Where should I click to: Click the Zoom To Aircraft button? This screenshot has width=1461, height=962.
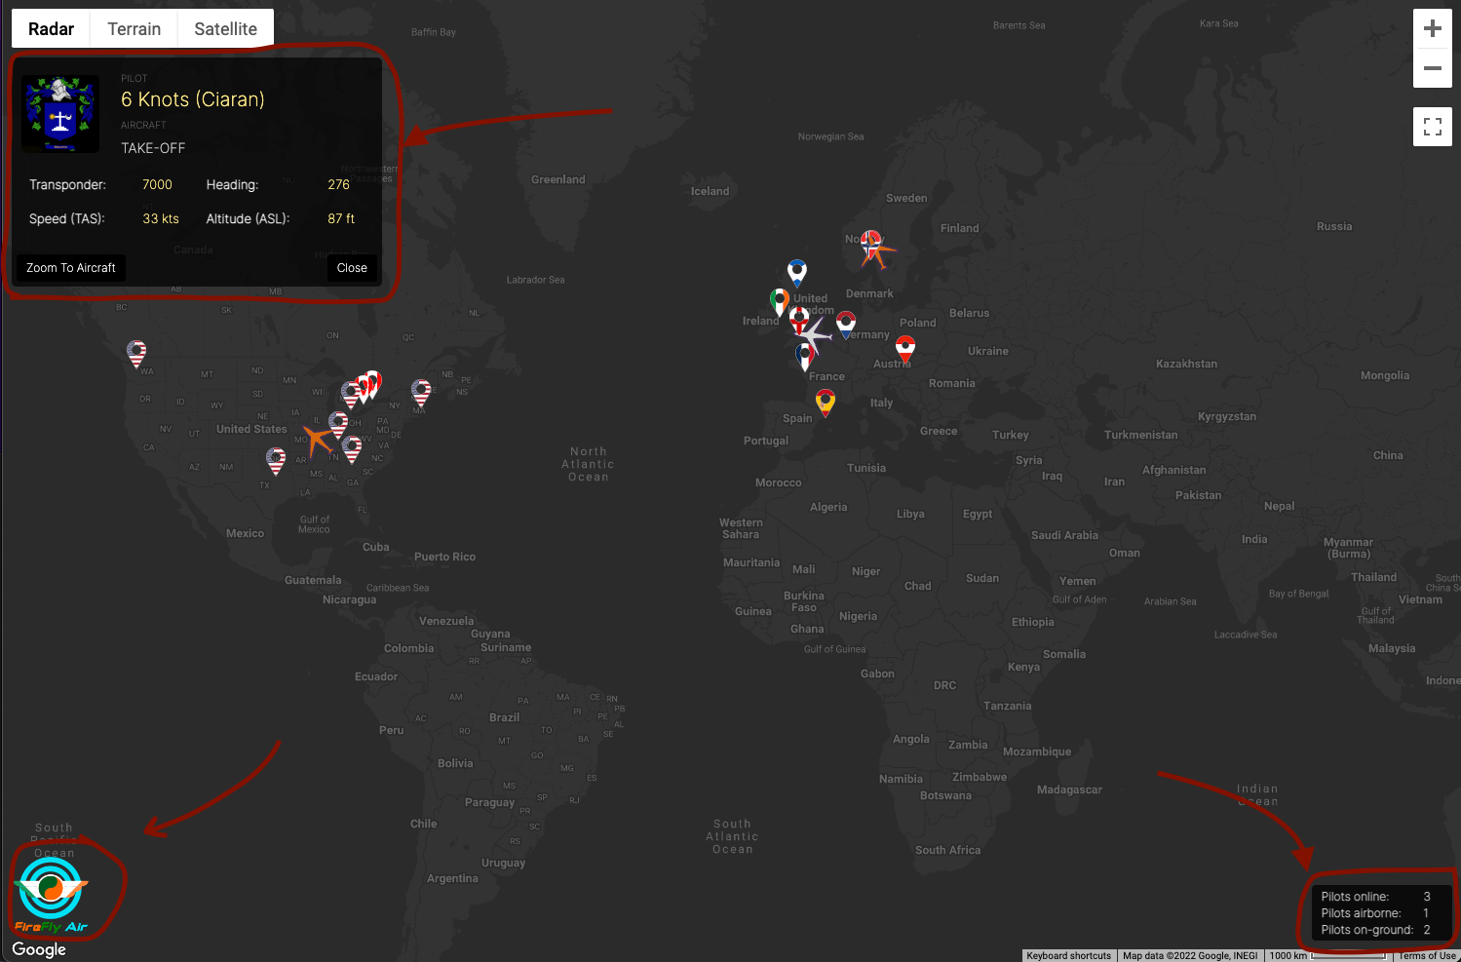71,268
